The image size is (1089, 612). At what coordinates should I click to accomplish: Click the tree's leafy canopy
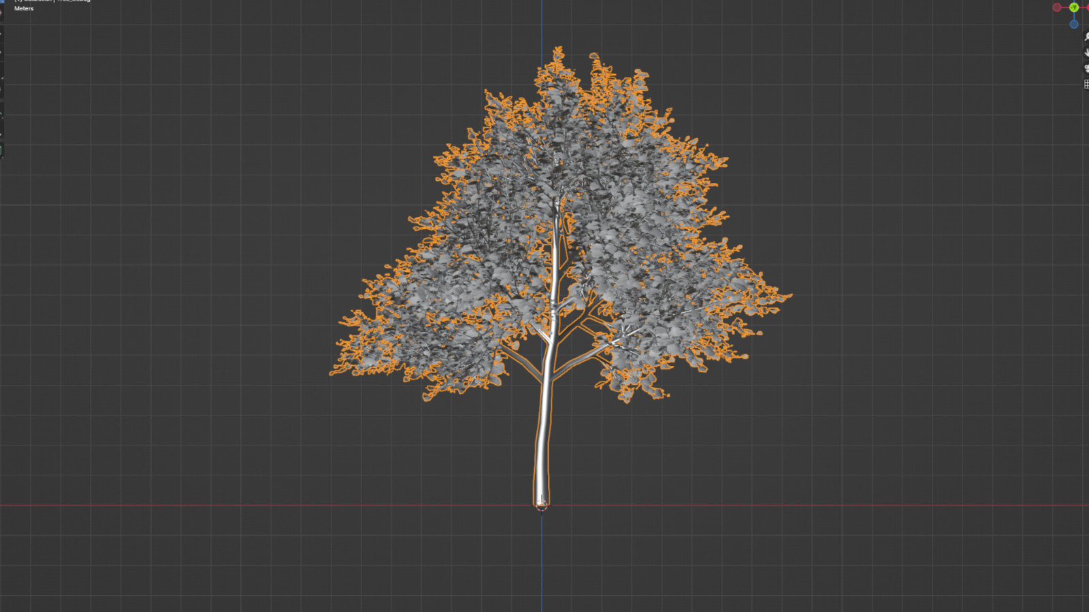pos(613,204)
